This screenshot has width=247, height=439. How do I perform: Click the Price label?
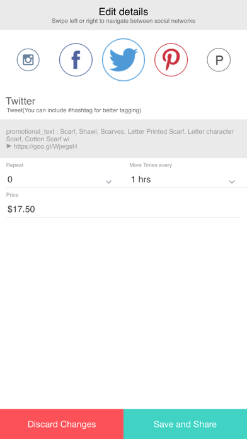point(13,195)
